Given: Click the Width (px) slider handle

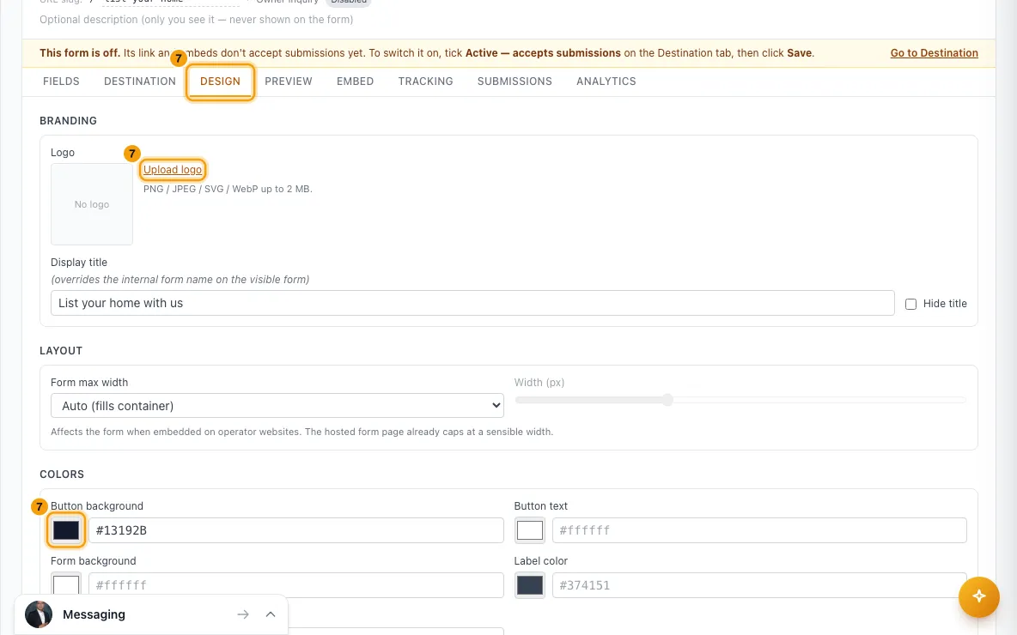Looking at the screenshot, I should coord(667,400).
